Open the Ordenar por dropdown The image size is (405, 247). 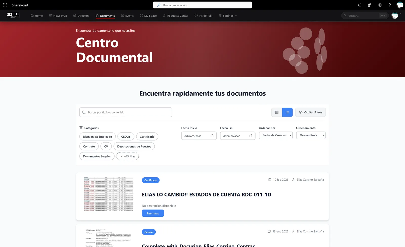coord(276,135)
